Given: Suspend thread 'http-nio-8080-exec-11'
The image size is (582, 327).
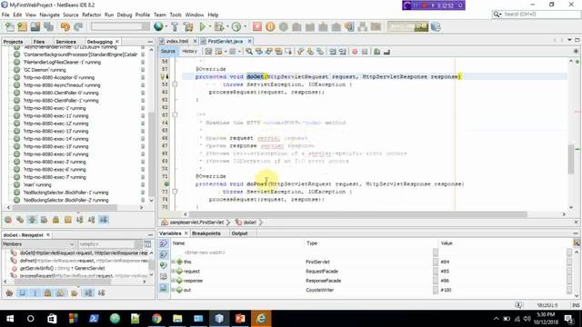Looking at the screenshot, I should (143, 115).
